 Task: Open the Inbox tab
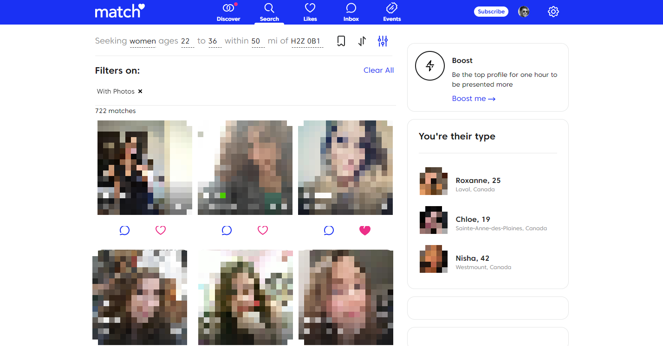coord(351,13)
